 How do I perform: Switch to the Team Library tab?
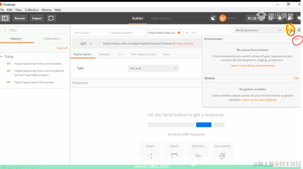coord(161,18)
